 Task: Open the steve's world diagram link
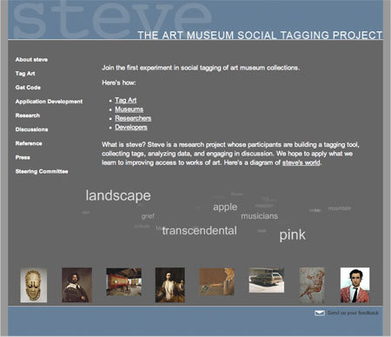(x=302, y=162)
